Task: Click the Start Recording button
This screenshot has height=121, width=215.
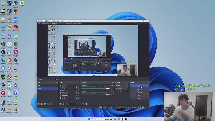Action: (x=139, y=89)
